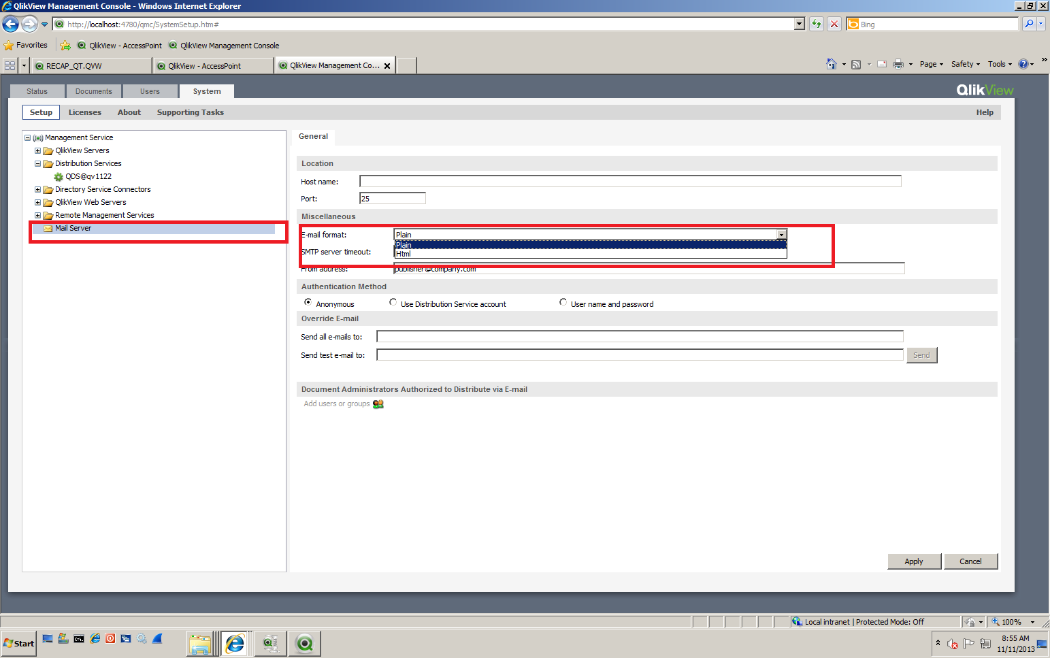
Task: Click the Add users or groups link
Action: click(x=337, y=404)
